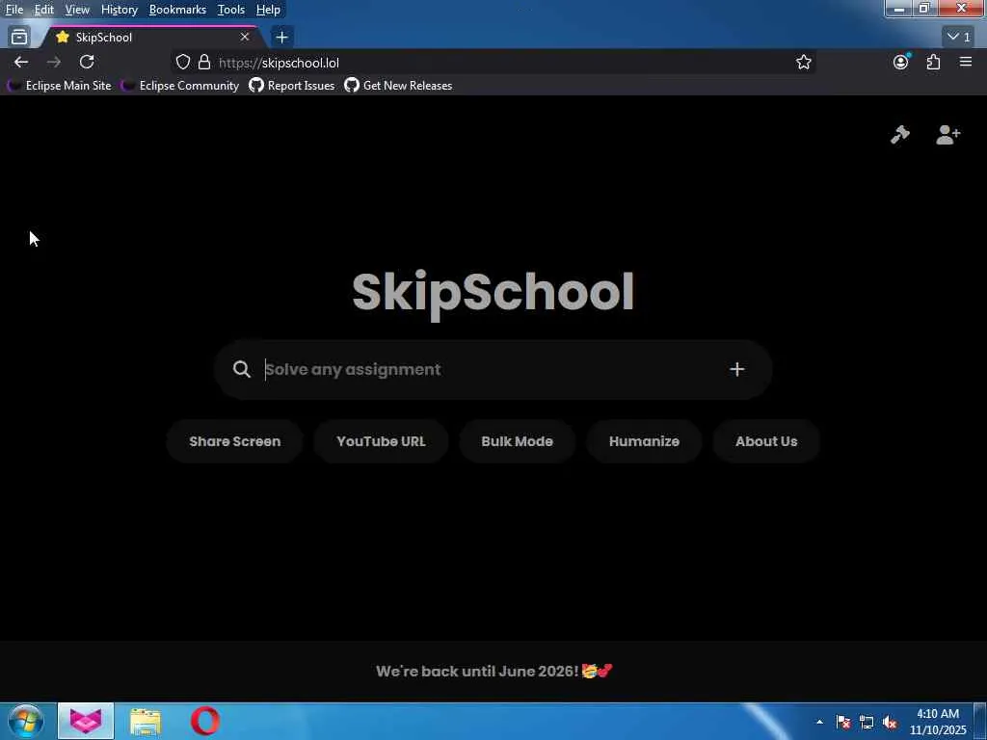Open the Eclipse Community bookmark
The height and width of the screenshot is (740, 987).
point(180,86)
